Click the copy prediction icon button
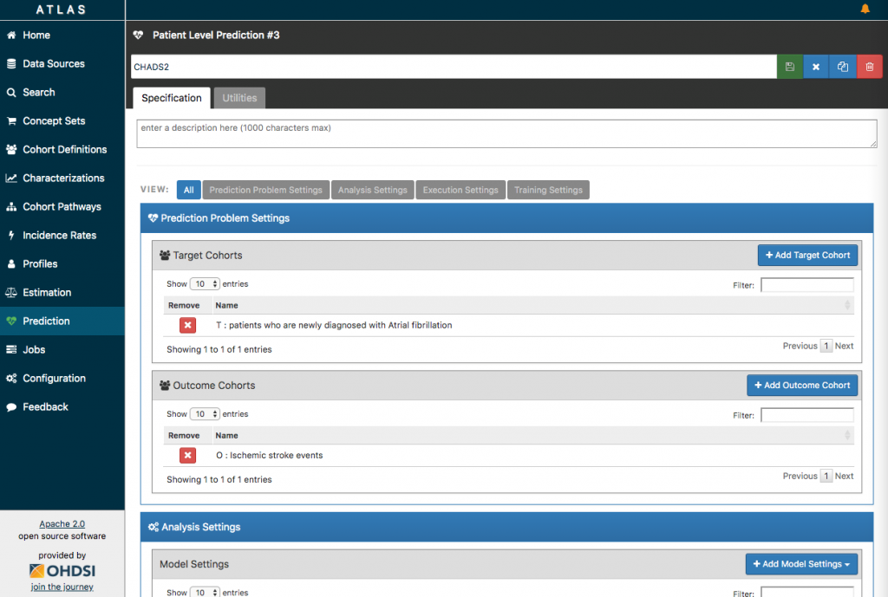888x597 pixels. tap(843, 67)
